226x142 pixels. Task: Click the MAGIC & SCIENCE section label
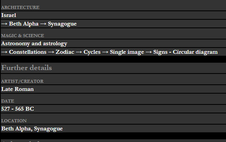[23, 36]
